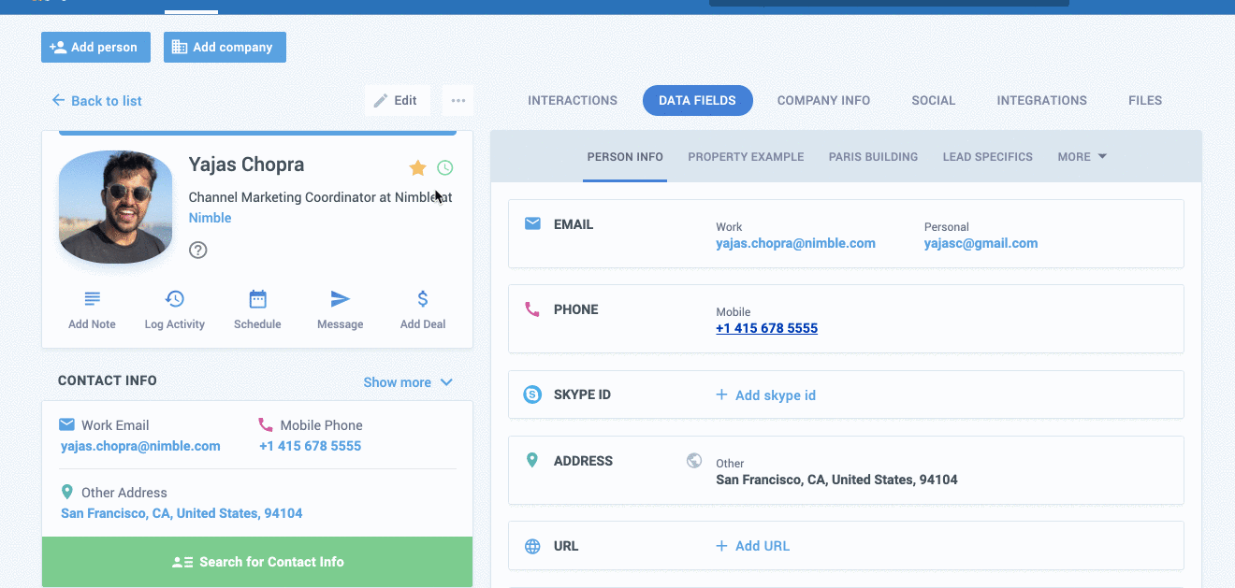Click the green clock icon beside star
The image size is (1235, 588).
point(445,168)
